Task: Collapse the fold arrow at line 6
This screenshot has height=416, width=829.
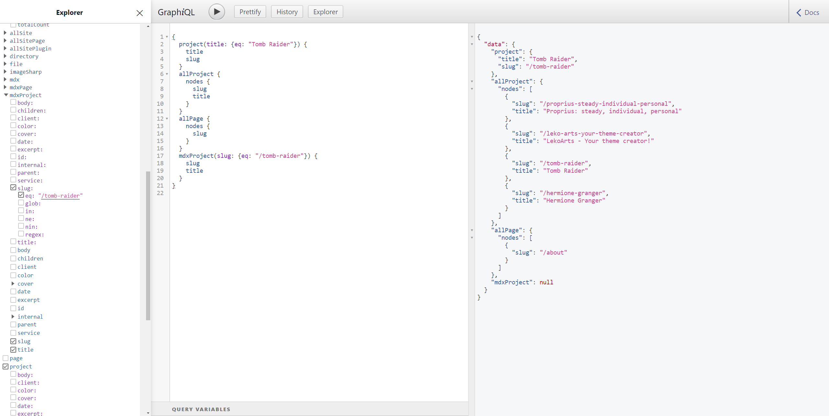Action: click(167, 74)
